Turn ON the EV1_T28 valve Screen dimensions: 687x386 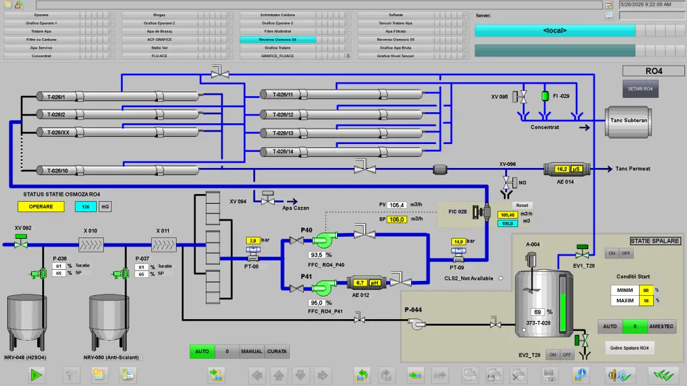tap(612, 254)
